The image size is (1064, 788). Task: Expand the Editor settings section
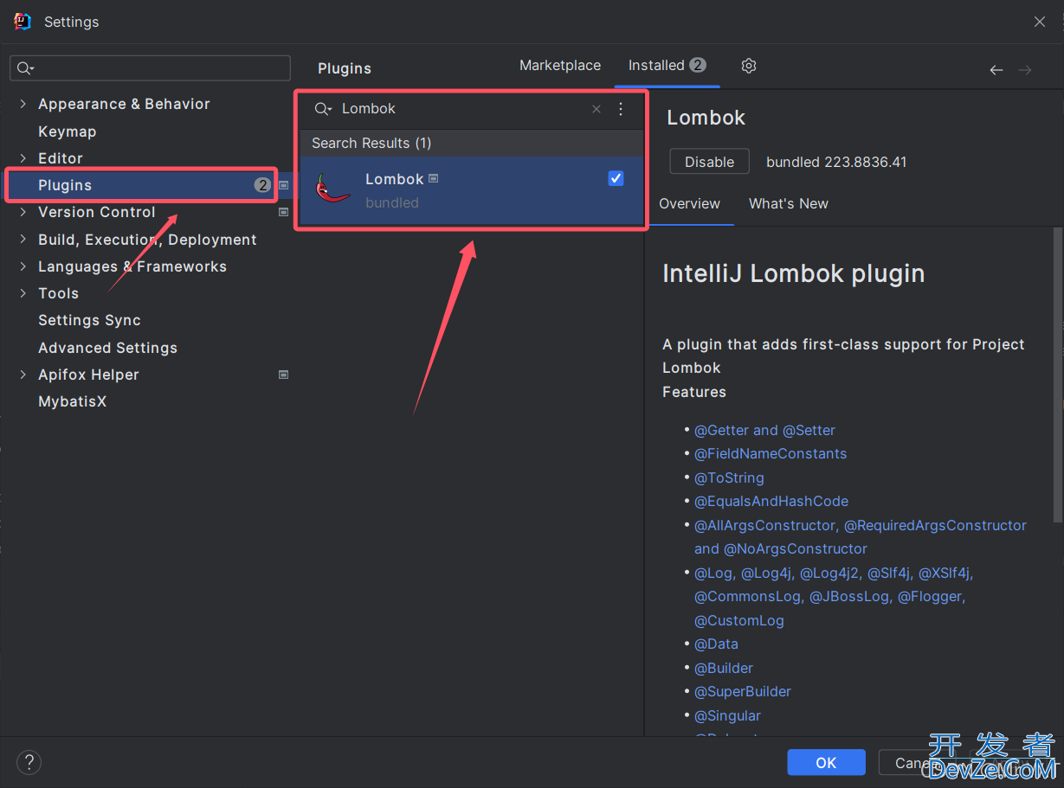click(23, 158)
